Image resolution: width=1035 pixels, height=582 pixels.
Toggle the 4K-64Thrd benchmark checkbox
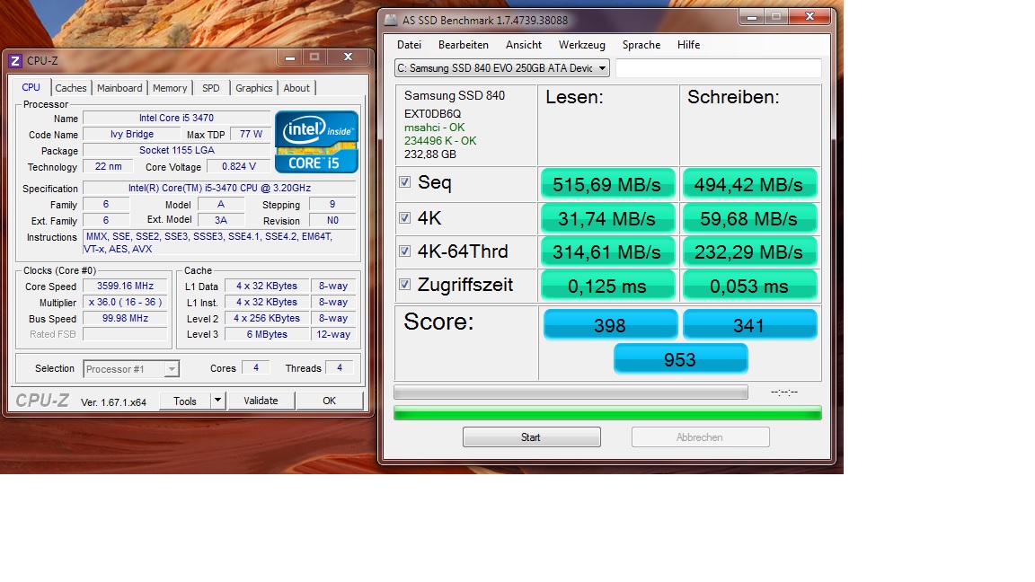pyautogui.click(x=405, y=251)
